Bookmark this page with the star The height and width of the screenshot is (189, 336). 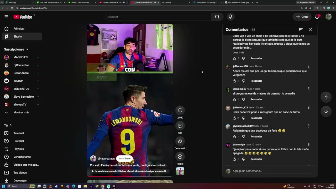point(310,8)
